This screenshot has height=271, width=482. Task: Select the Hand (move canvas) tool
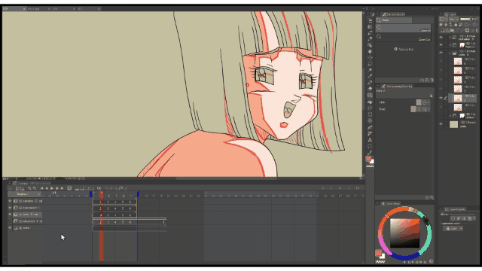pos(370,51)
